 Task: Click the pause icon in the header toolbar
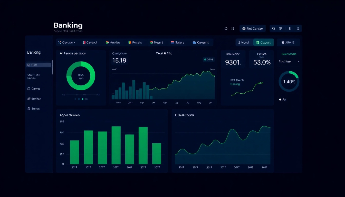(290, 28)
